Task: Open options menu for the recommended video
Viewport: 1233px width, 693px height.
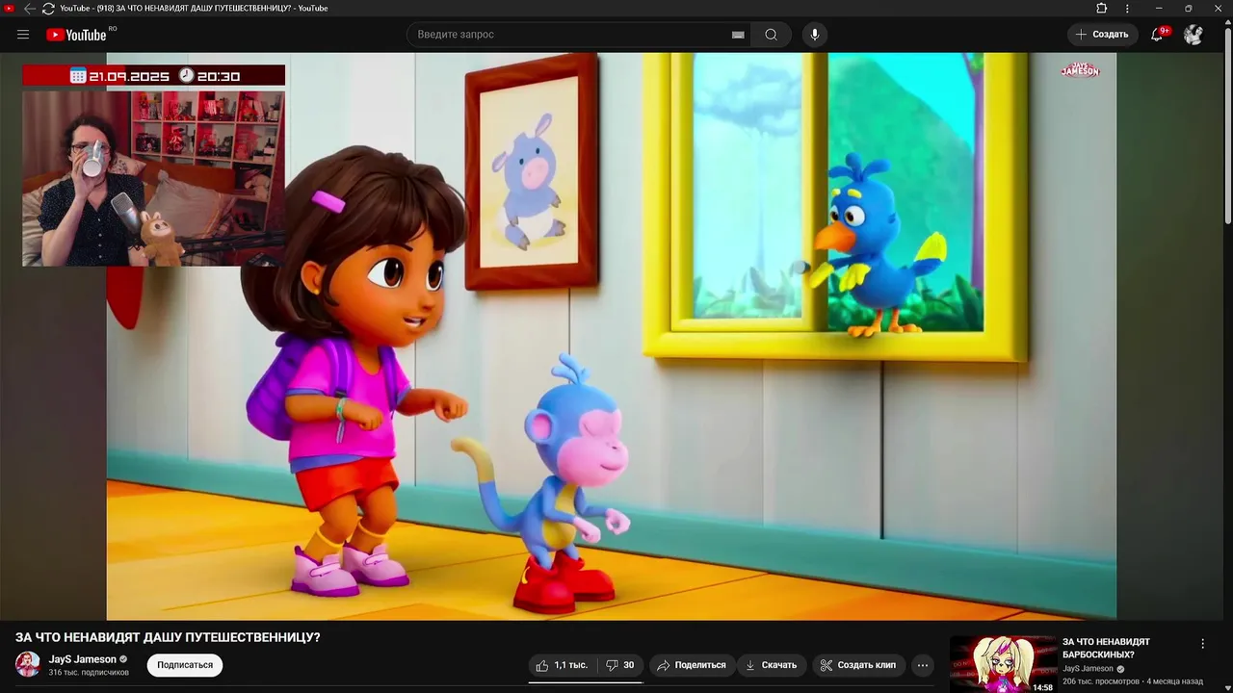Action: (1202, 644)
